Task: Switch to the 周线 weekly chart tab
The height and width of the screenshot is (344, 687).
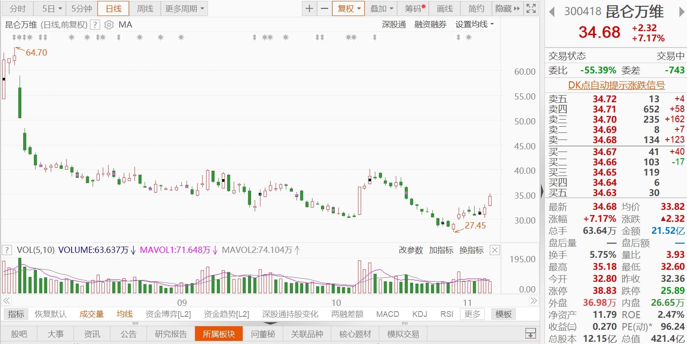Action: [145, 8]
